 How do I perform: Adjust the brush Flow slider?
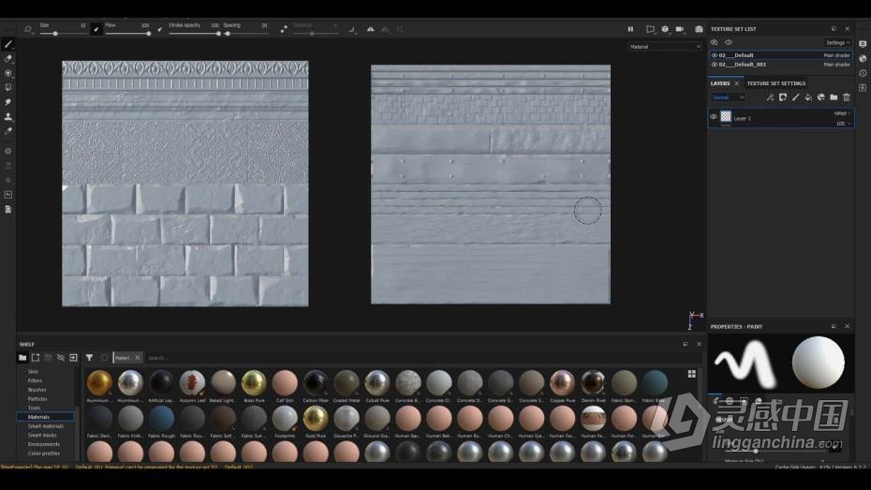(x=127, y=34)
